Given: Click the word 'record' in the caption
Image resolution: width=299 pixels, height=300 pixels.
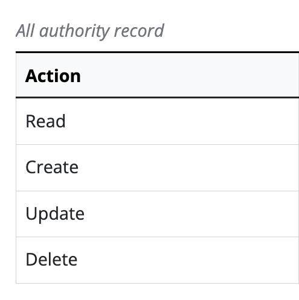Looking at the screenshot, I should (x=139, y=31).
